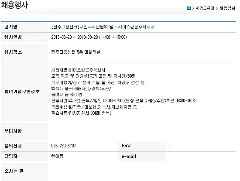Click the 행사명 row label
240x181 pixels.
(x=11, y=27)
